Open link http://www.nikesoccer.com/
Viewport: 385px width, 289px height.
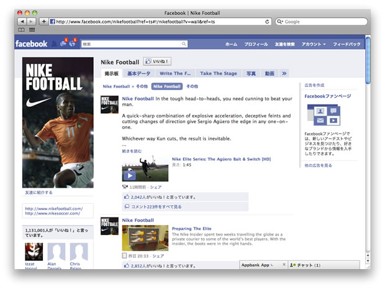53,213
